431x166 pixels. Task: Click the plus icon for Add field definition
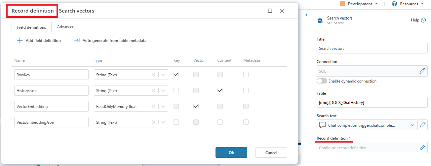pyautogui.click(x=20, y=41)
